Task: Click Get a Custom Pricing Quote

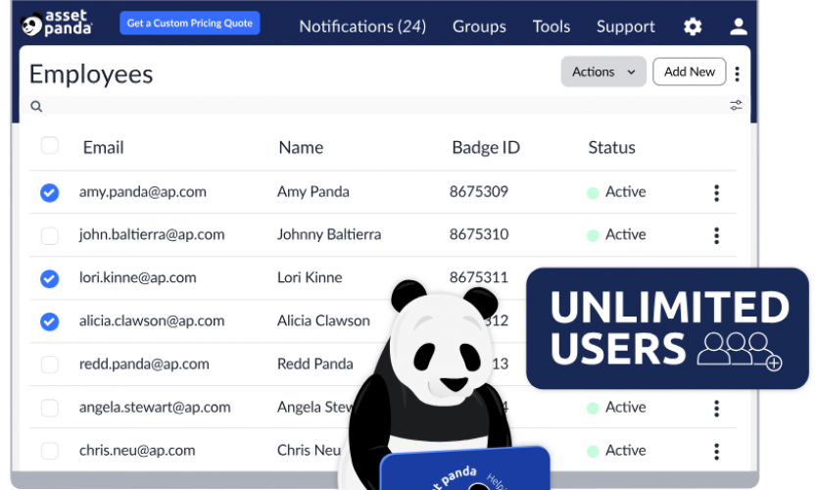Action: click(190, 23)
